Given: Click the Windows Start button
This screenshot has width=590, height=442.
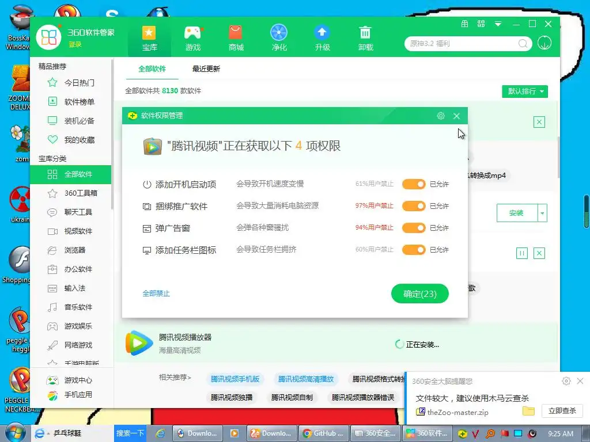Looking at the screenshot, I should pyautogui.click(x=16, y=433).
